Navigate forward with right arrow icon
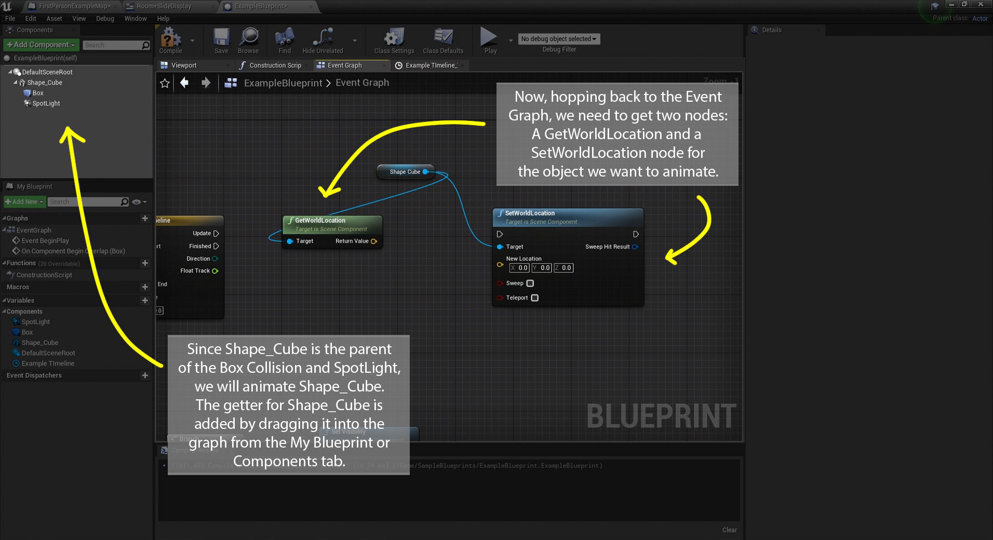This screenshot has width=993, height=540. [206, 83]
